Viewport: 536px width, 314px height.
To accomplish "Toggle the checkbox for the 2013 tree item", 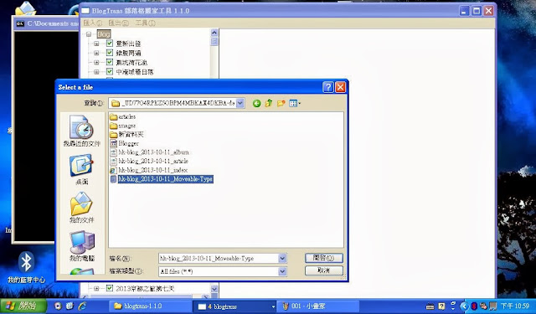I will (110, 288).
